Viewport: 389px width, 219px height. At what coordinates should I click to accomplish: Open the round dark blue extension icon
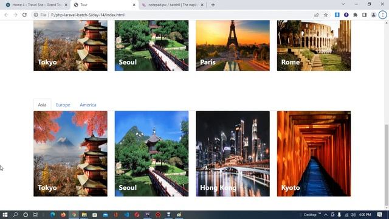(346, 15)
